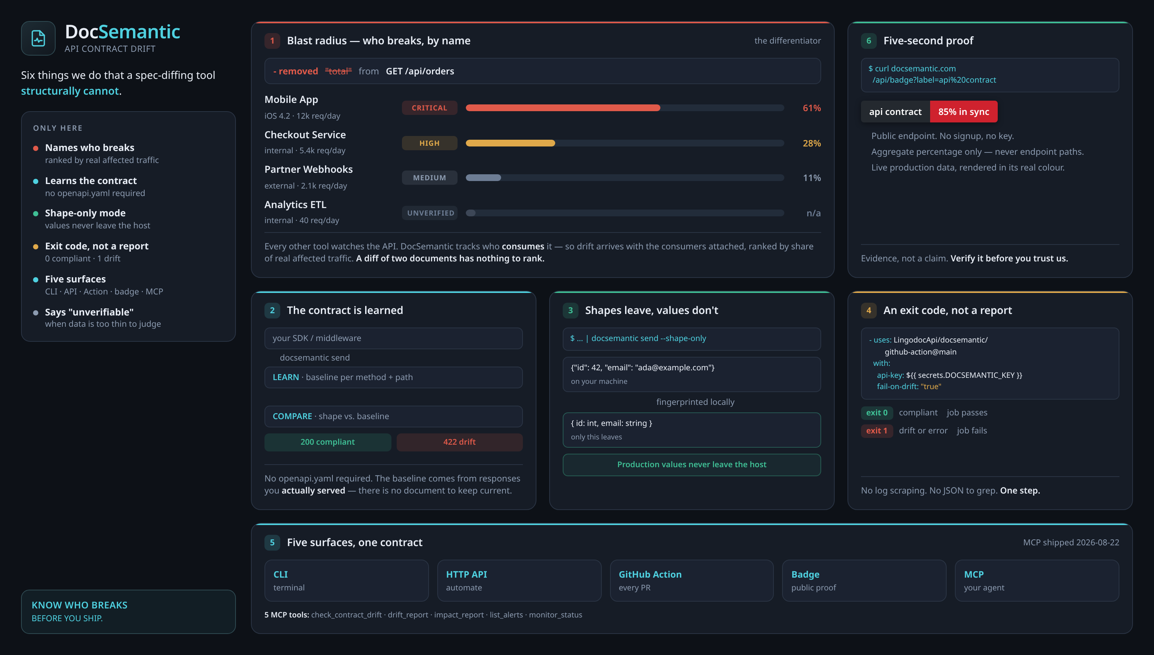
Task: Click the 'monitor_status' MCP tool name
Action: click(x=555, y=614)
